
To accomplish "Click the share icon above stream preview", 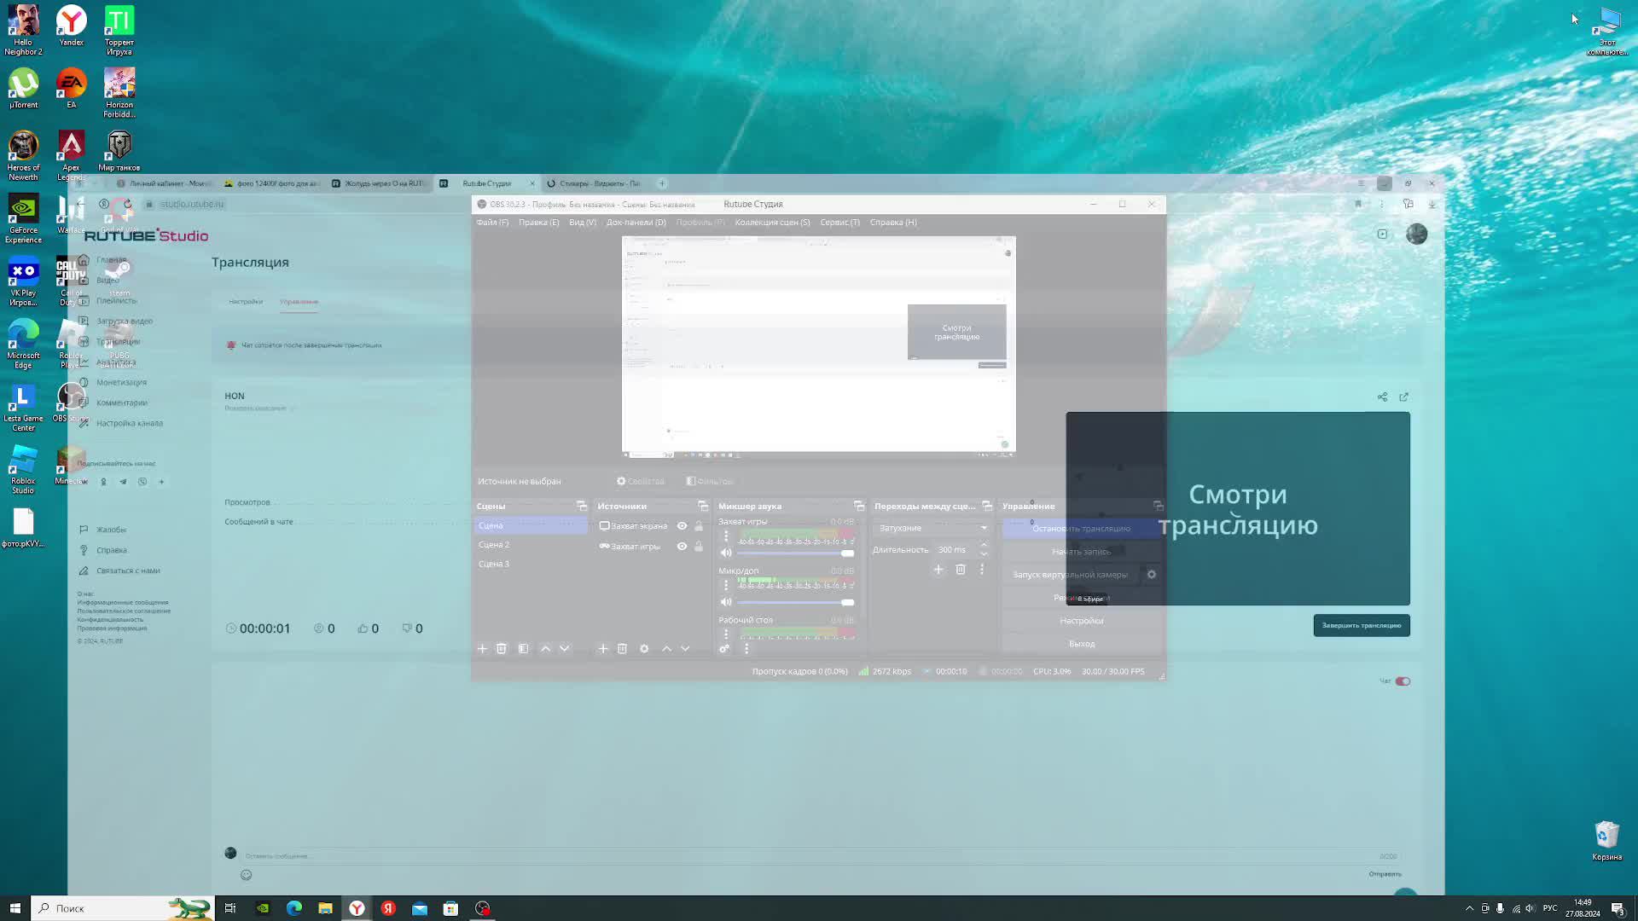I will [1382, 397].
